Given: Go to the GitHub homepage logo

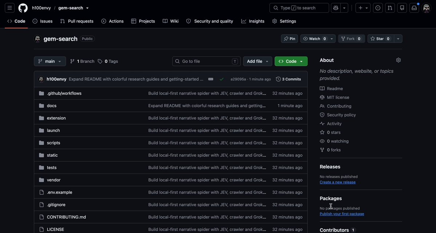Looking at the screenshot, I should click(23, 8).
